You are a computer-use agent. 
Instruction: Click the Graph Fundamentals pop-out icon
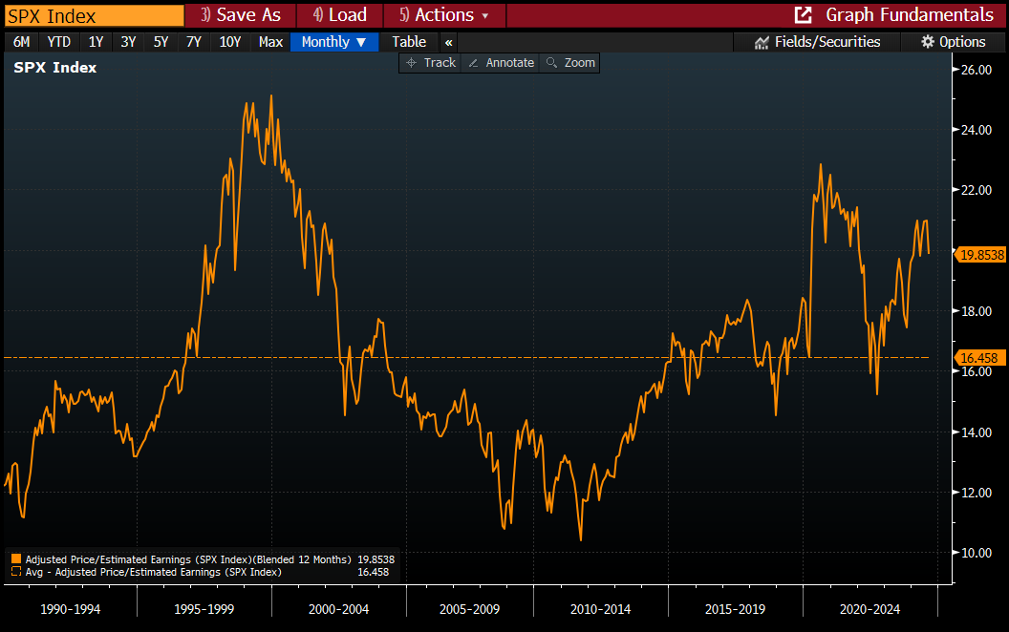tap(803, 14)
